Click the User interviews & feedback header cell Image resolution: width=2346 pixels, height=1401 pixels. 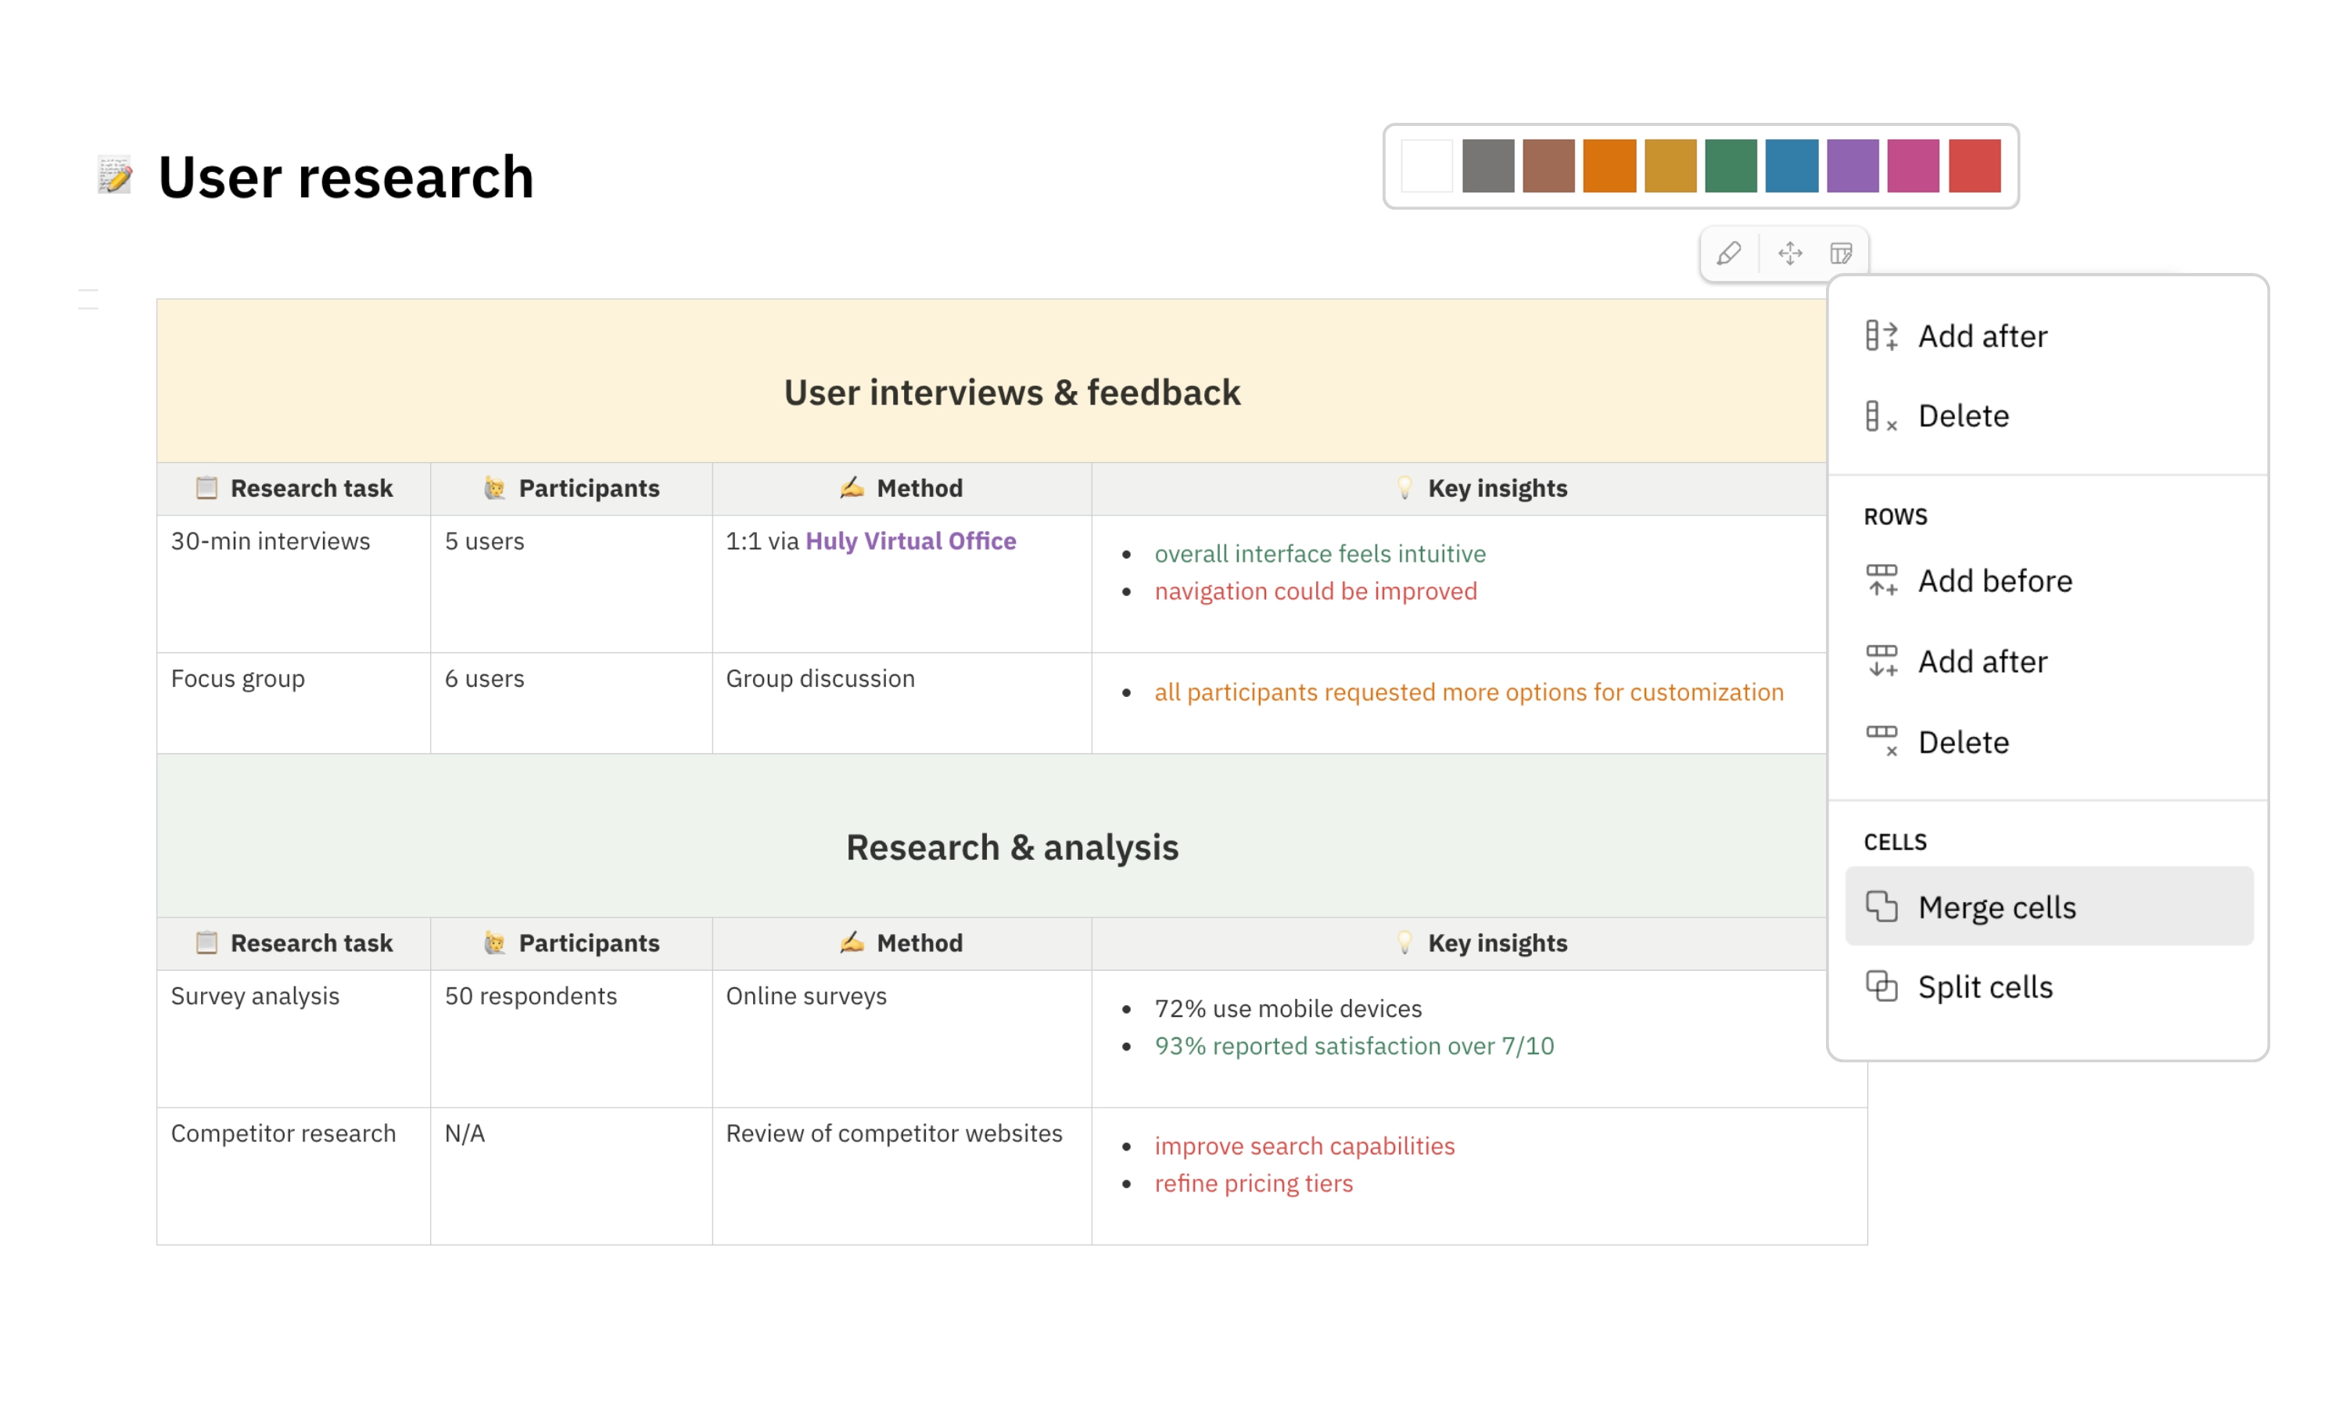coord(1012,393)
